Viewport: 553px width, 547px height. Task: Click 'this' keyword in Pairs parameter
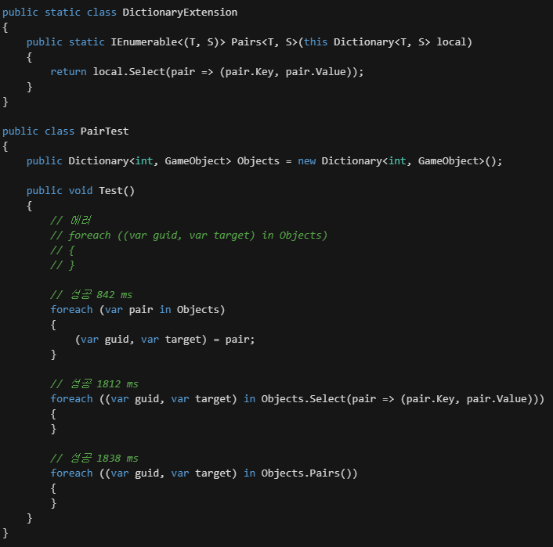click(316, 42)
